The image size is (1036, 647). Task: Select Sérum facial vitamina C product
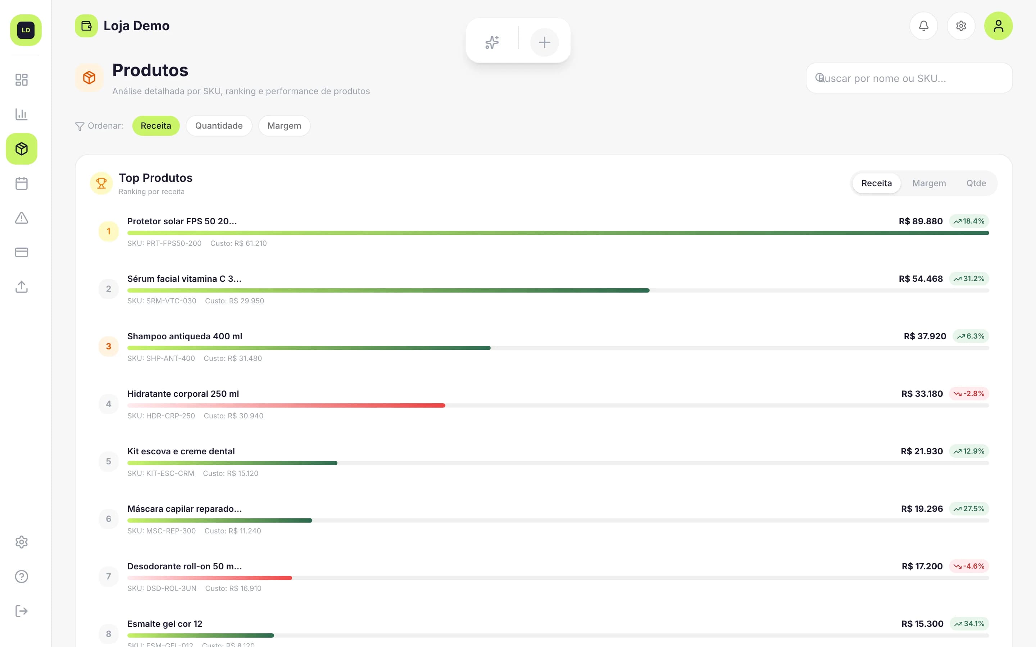tap(544, 289)
